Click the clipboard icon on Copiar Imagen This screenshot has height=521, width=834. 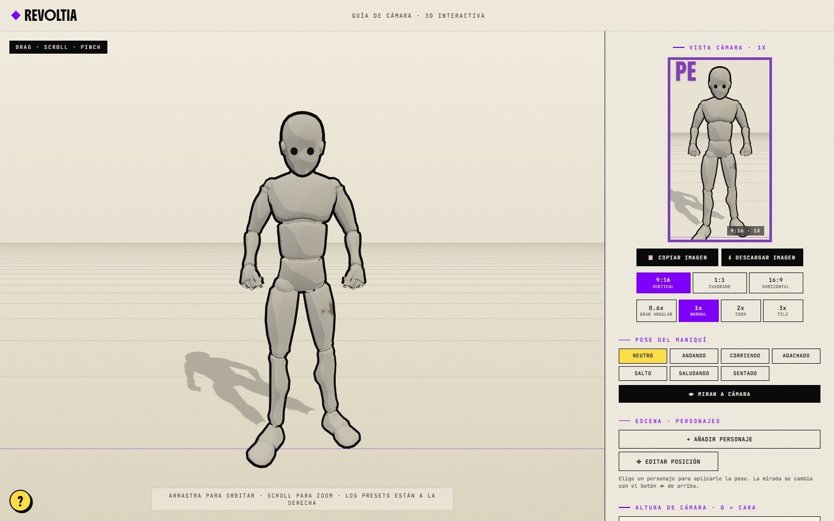(651, 257)
